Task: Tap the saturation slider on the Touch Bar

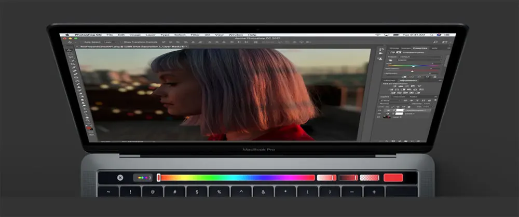Action: click(326, 178)
